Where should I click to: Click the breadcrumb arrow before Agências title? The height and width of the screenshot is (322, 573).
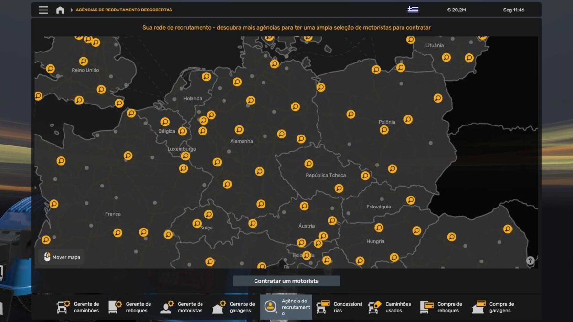tap(72, 10)
